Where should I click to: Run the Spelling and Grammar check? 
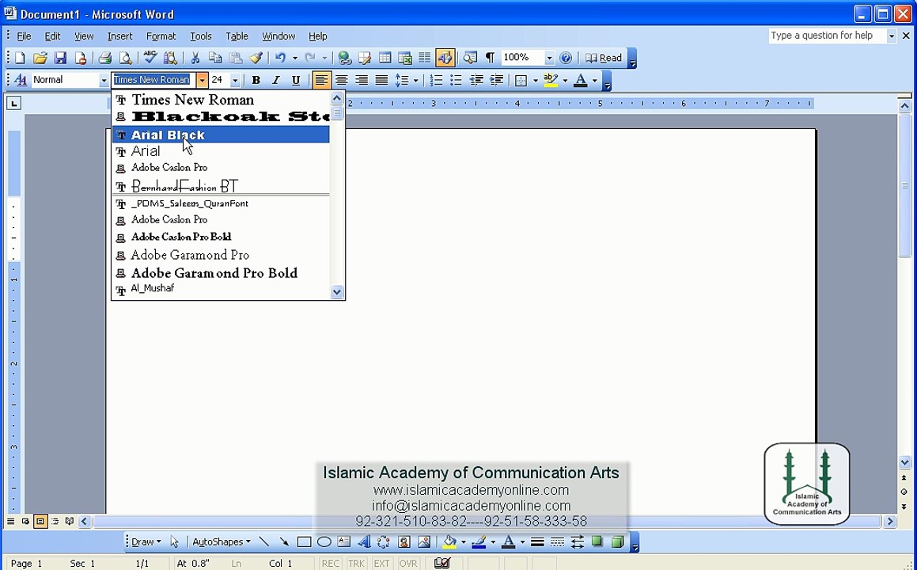pos(150,58)
